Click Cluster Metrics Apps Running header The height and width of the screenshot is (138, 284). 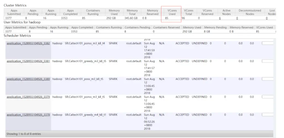(x=51, y=12)
